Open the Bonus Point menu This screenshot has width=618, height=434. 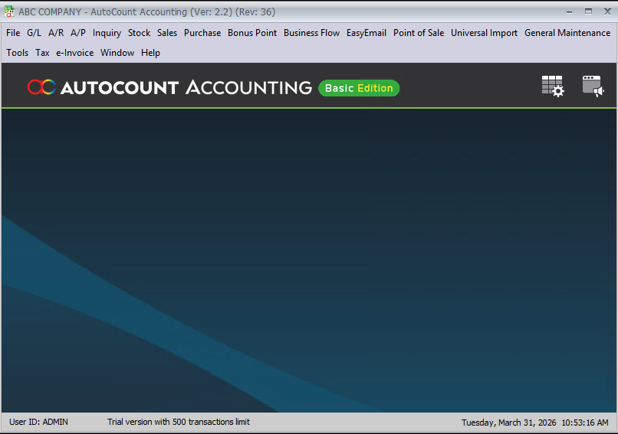coord(252,33)
